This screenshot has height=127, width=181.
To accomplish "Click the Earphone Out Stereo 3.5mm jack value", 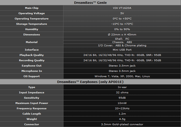I will (x=122, y=66).
